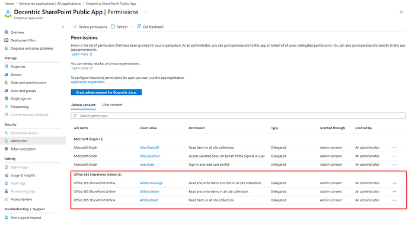Screen dimensions: 409x231
Task: Open the Overview sidebar item
Action: (x=17, y=33)
